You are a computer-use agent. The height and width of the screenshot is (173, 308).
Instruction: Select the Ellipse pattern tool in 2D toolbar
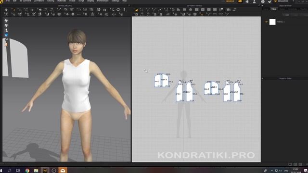191,10
